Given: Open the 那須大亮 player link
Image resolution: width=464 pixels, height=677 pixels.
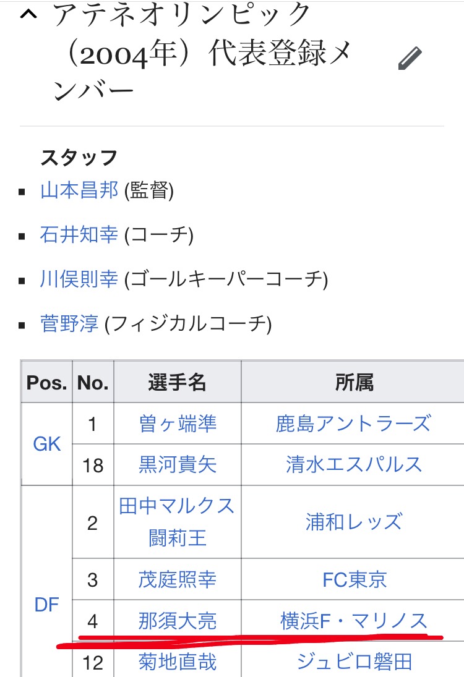Looking at the screenshot, I should [178, 620].
